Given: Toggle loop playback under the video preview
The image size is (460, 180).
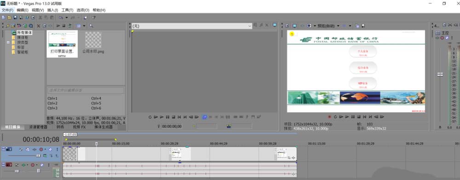Looking at the screenshot, I should pos(335,117).
